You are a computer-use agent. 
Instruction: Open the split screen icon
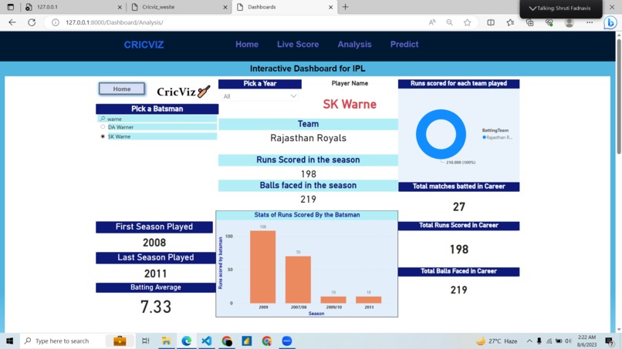click(x=491, y=22)
